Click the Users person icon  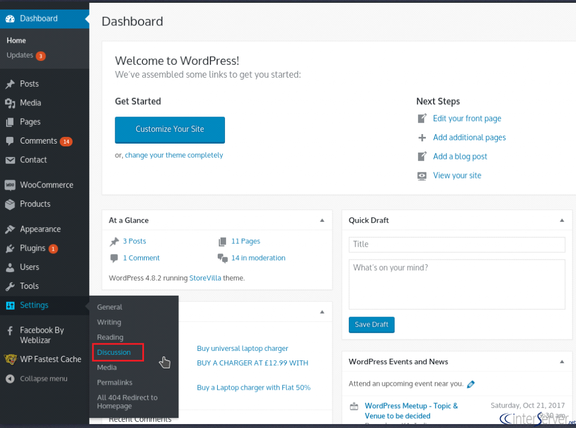tap(10, 267)
